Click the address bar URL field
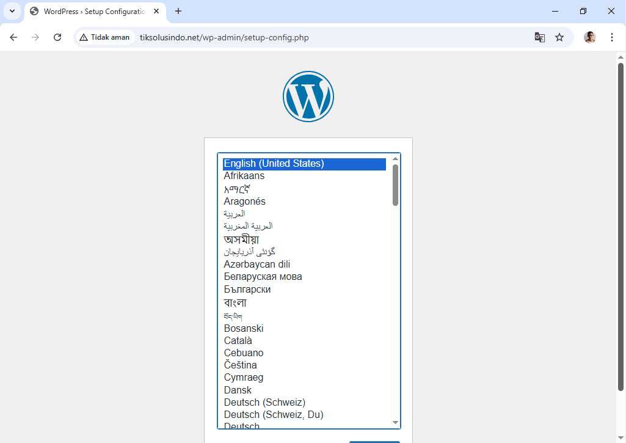This screenshot has height=443, width=626. (330, 37)
